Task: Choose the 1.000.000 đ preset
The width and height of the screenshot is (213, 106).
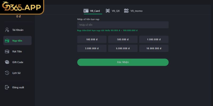Action: [x=154, y=39]
